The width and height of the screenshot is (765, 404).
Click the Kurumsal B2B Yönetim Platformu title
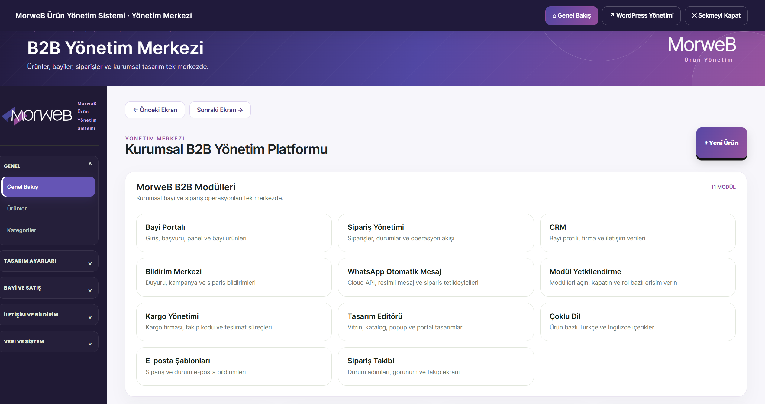coord(226,149)
